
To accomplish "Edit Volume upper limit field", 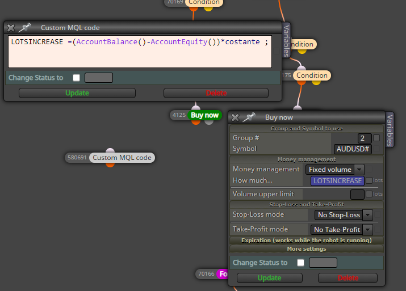I will pyautogui.click(x=357, y=194).
